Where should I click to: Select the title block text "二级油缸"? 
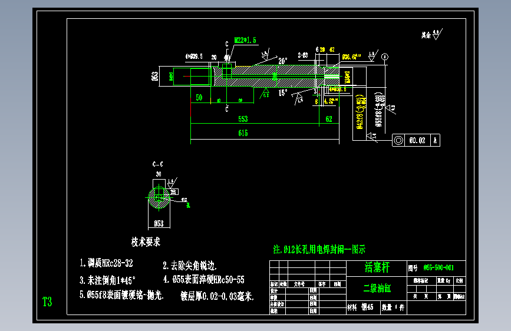[x=377, y=288]
